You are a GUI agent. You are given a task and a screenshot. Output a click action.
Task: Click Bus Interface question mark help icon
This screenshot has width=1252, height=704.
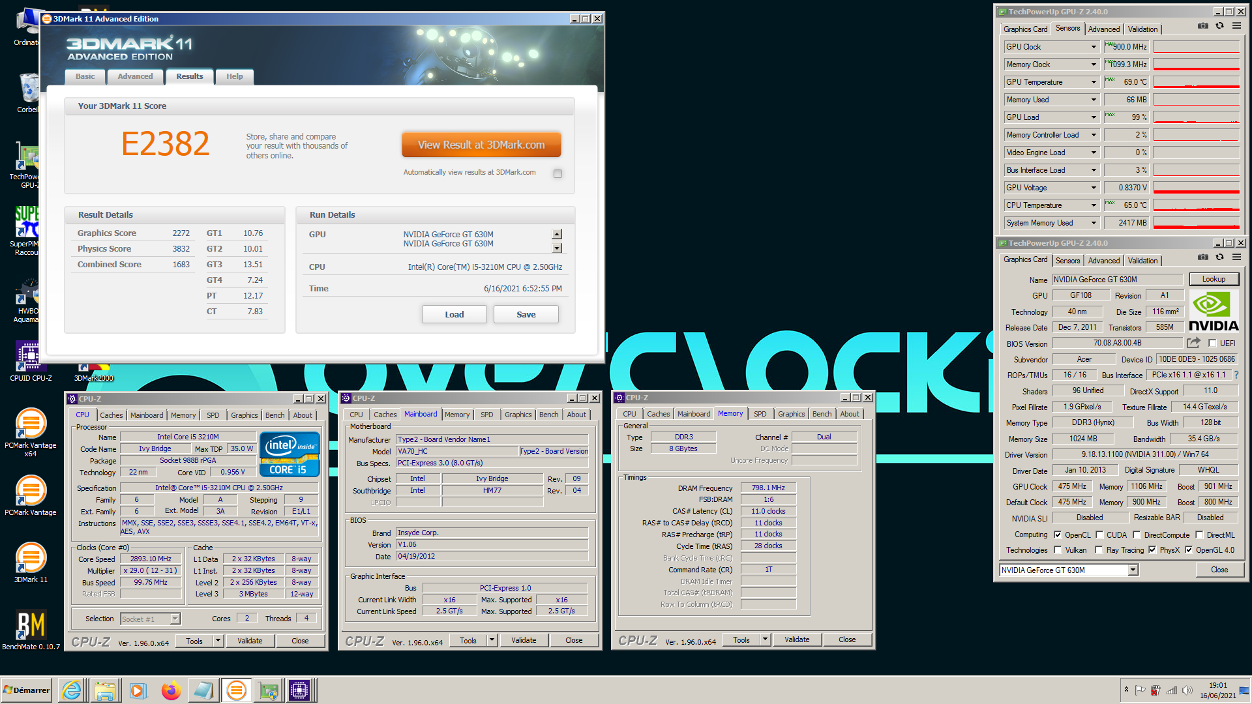point(1236,375)
